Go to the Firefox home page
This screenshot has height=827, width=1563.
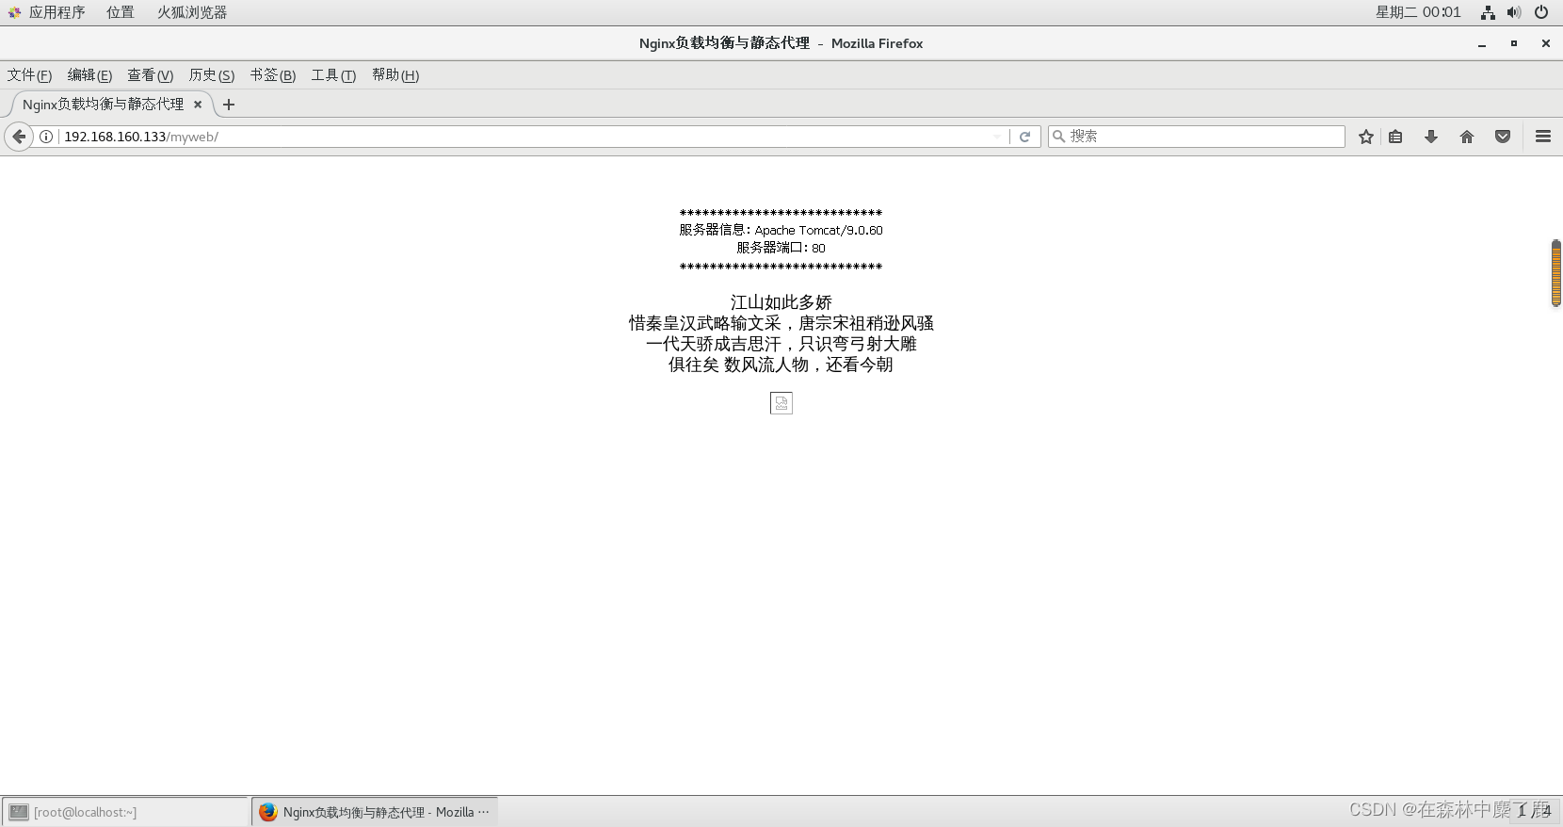tap(1467, 137)
